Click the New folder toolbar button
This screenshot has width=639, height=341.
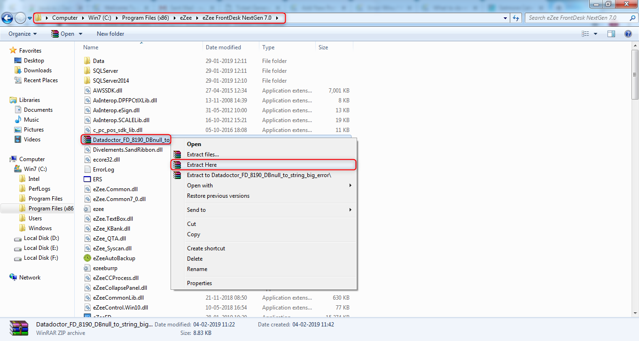pyautogui.click(x=110, y=34)
